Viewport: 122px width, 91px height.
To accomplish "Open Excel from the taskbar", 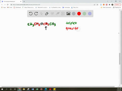I will (x=37, y=89).
